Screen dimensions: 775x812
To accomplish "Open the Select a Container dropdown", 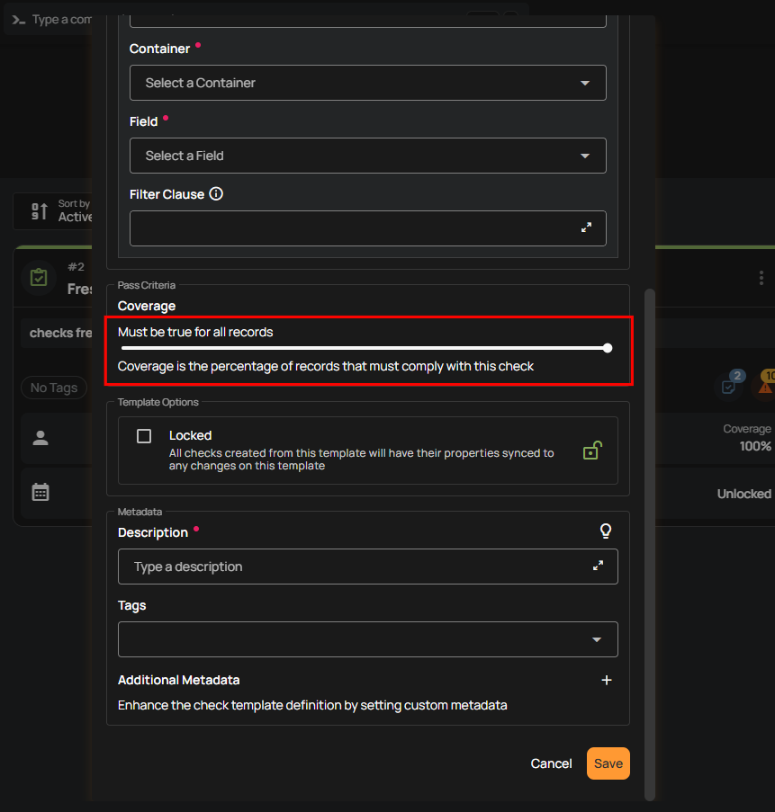I will (x=367, y=83).
